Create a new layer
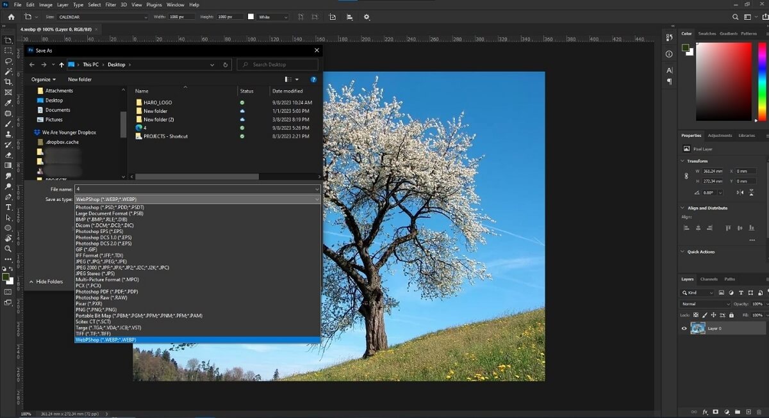Screen dimensions: 769x418 tap(748, 412)
